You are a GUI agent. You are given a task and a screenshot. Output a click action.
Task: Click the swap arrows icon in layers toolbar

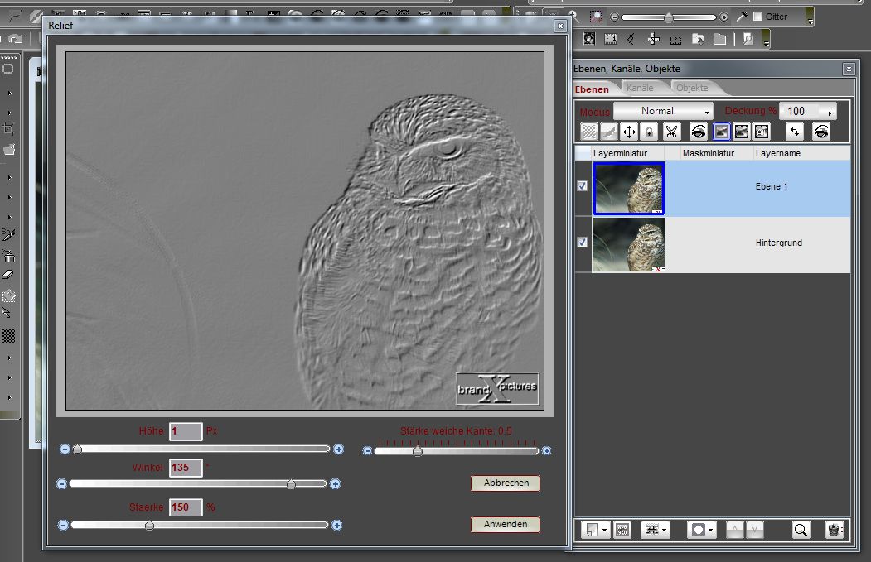[795, 132]
